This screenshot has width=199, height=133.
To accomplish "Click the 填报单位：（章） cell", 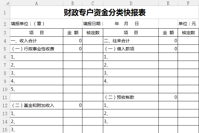I will 37,24.
